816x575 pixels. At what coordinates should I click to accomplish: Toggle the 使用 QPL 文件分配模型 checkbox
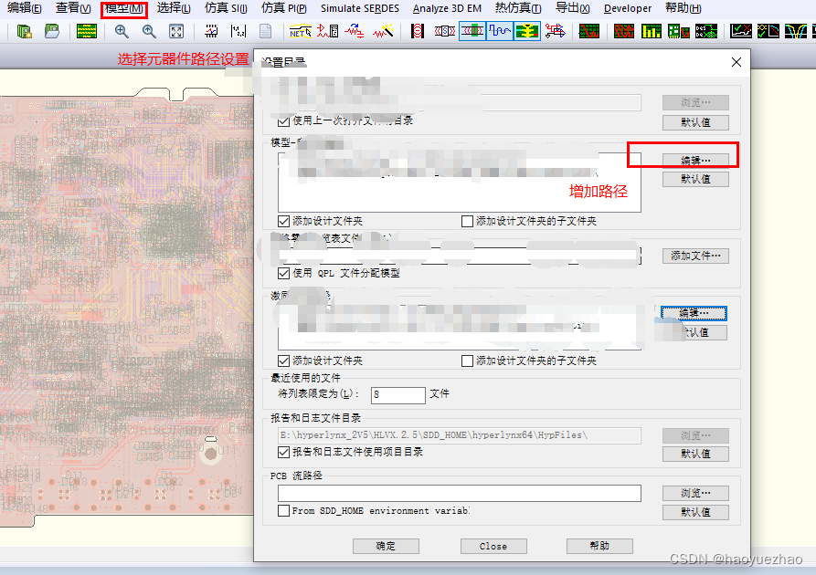click(x=283, y=273)
